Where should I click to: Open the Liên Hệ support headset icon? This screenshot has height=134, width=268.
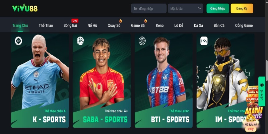point(262,85)
